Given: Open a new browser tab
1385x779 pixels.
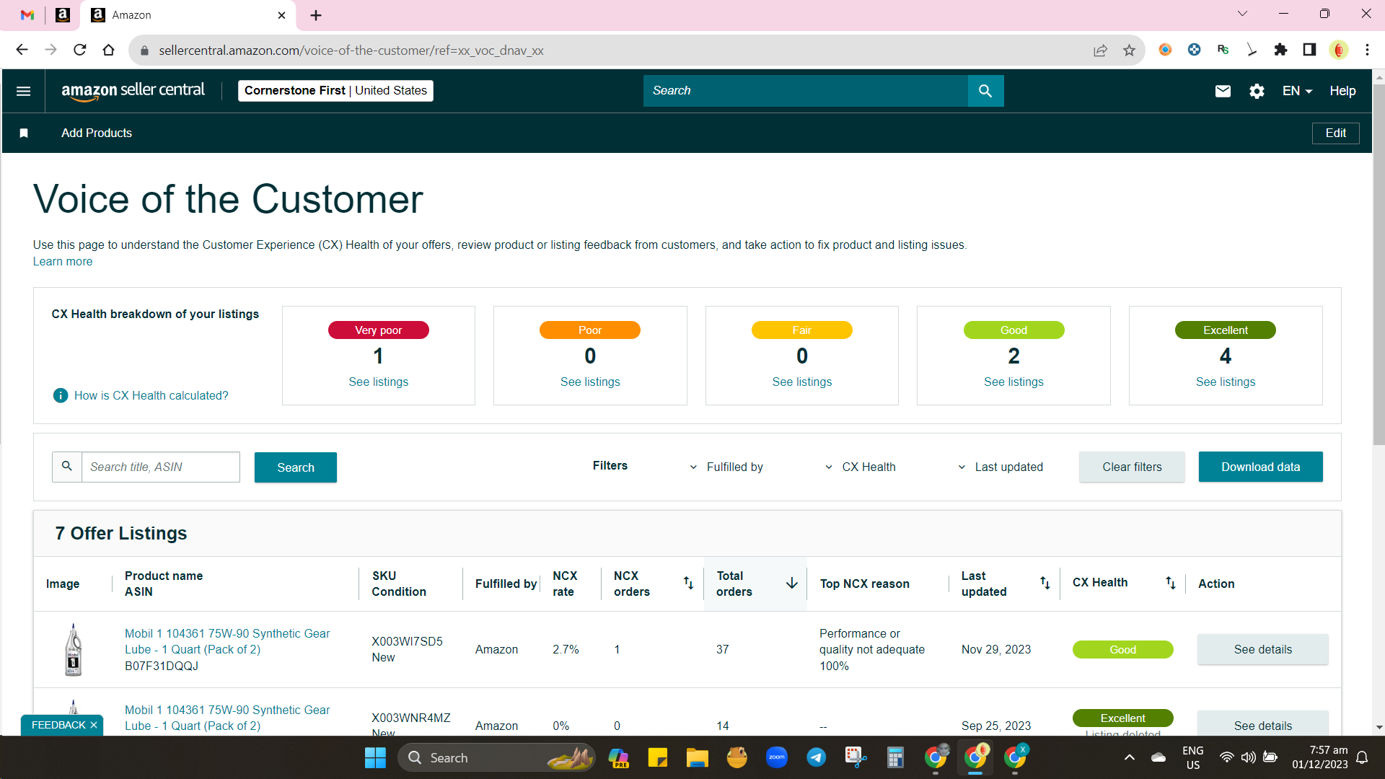Looking at the screenshot, I should click(x=316, y=15).
